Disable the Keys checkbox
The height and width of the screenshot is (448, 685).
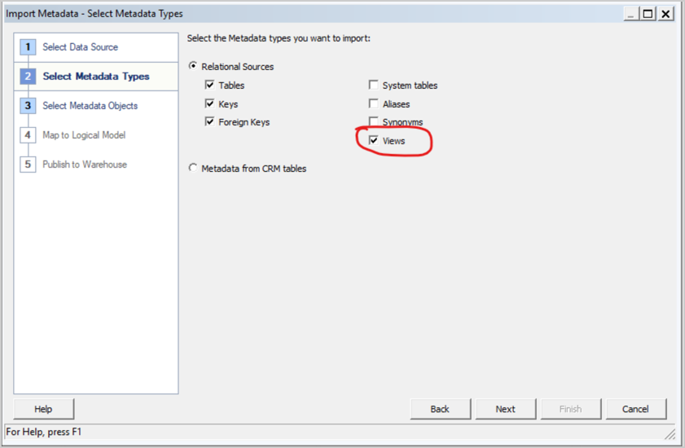[210, 104]
